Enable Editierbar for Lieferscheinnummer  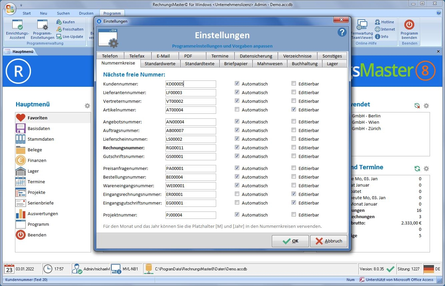point(294,139)
